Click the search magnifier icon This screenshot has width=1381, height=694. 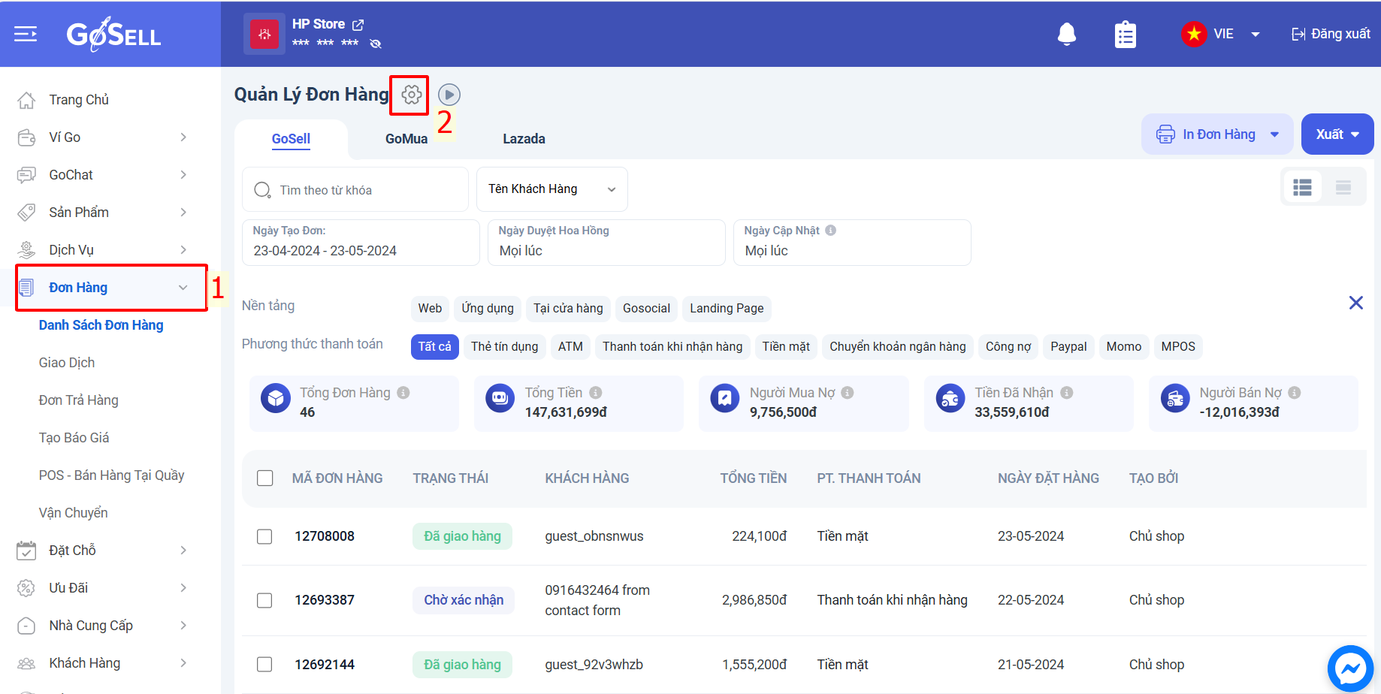[262, 190]
